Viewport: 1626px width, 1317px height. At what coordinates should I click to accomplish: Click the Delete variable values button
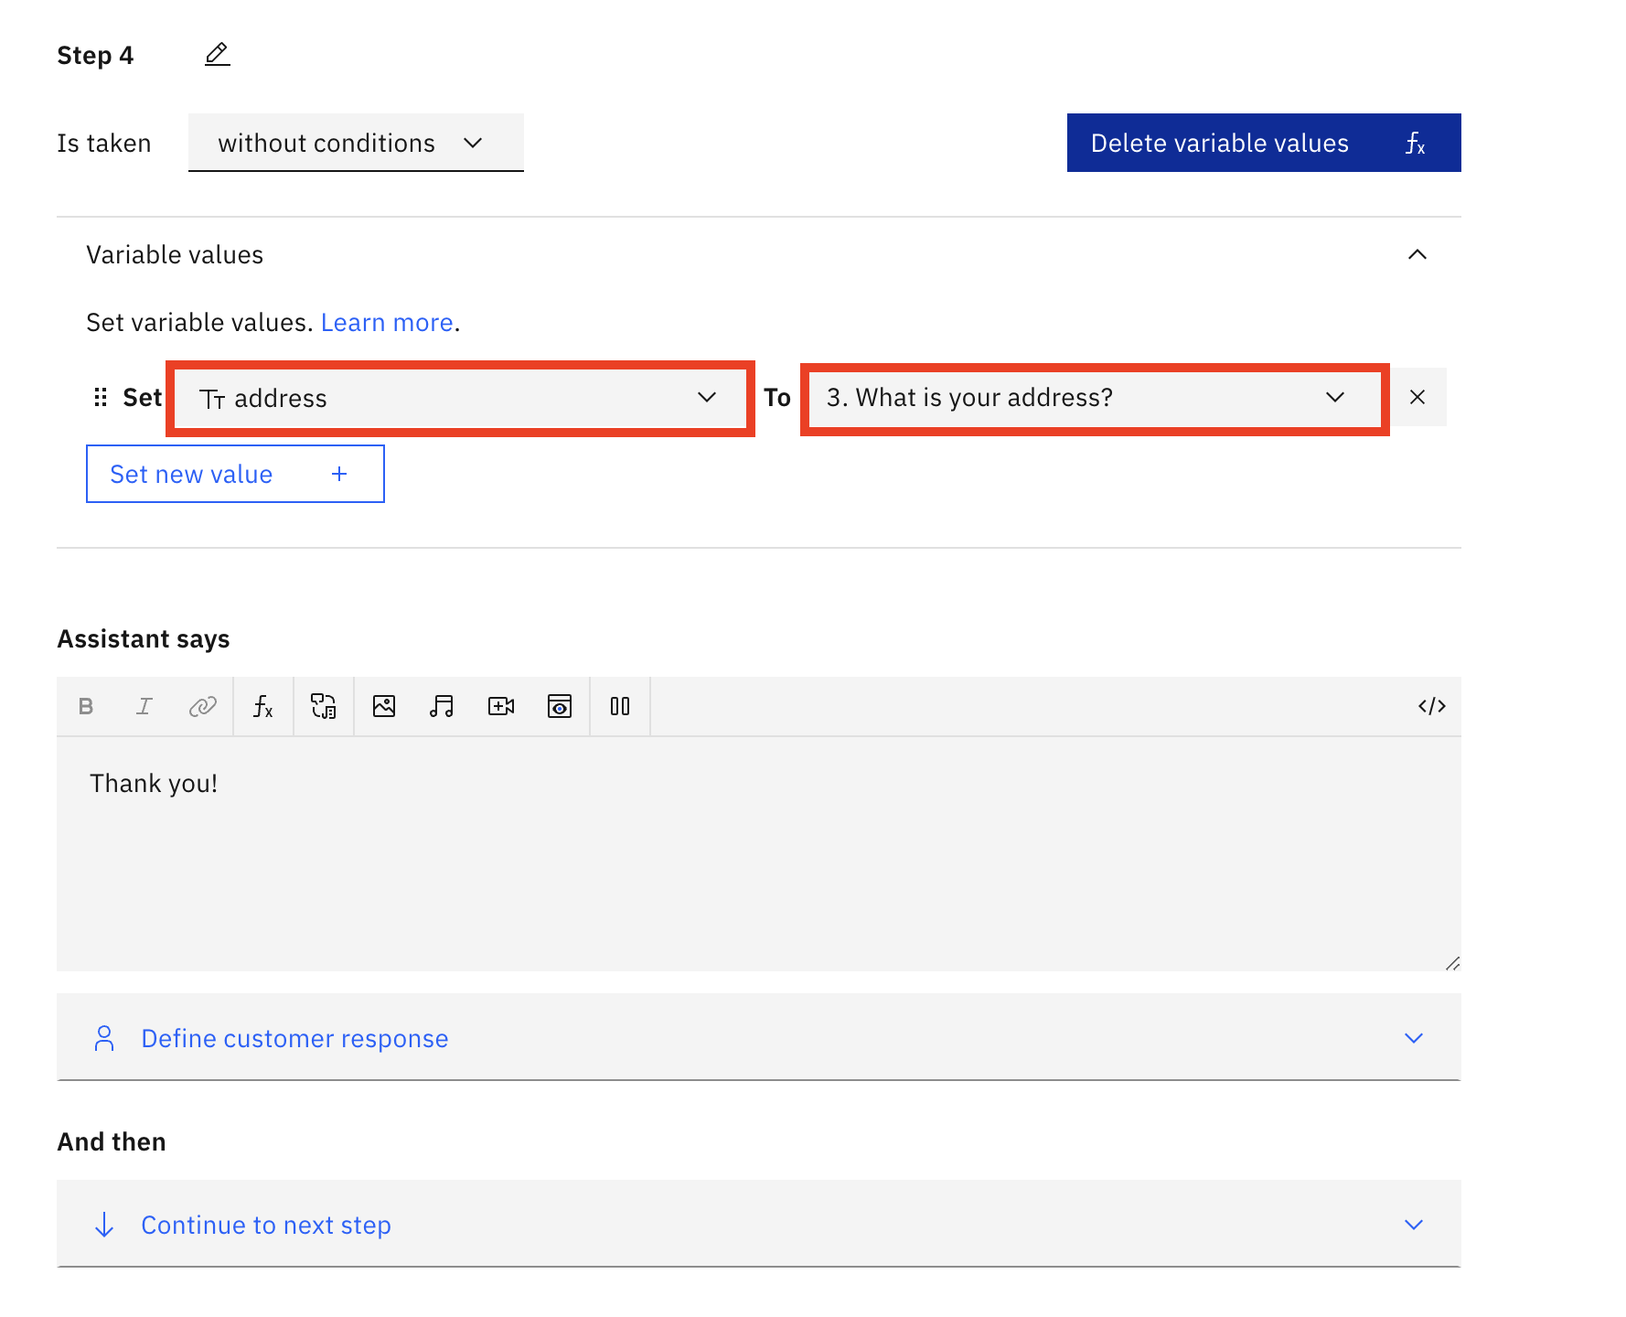click(1264, 143)
